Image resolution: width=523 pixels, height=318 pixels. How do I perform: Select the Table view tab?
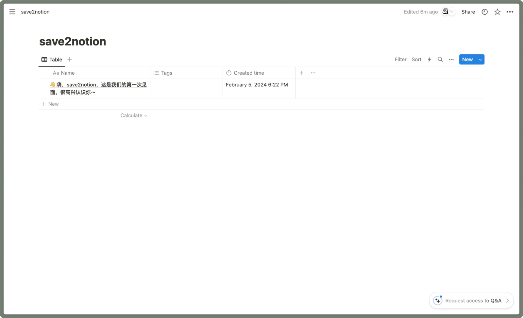[x=52, y=60]
